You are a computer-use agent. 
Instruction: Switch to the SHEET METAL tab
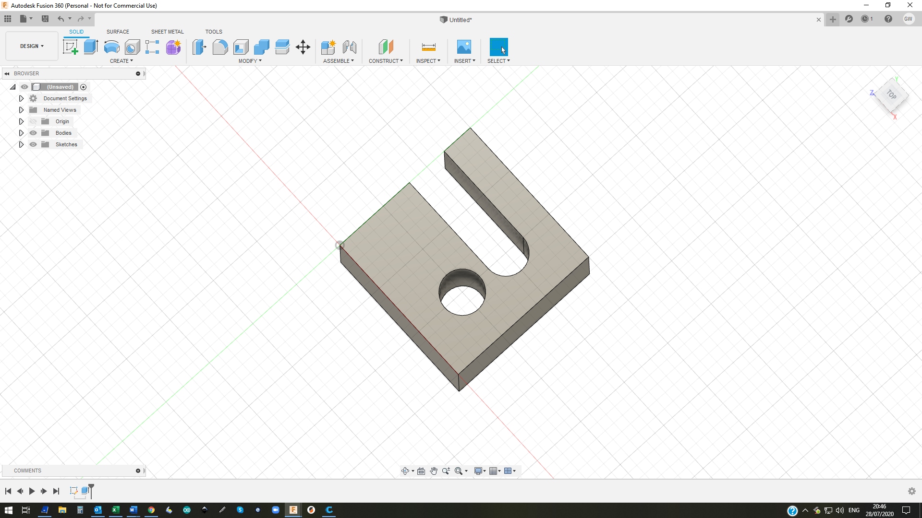[167, 32]
